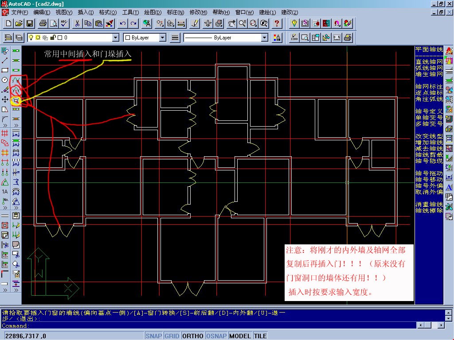Expand more tools under the Fillet icon
454x340 pixels.
5,125
